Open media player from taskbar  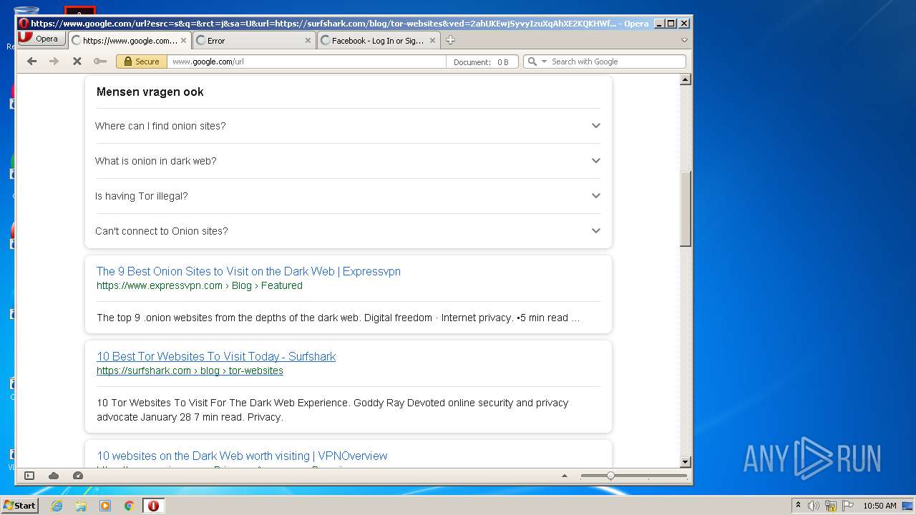pos(105,506)
